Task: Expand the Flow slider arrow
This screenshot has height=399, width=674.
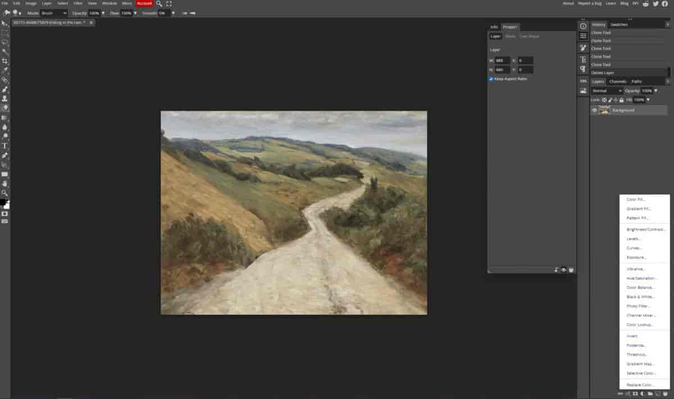Action: 135,12
